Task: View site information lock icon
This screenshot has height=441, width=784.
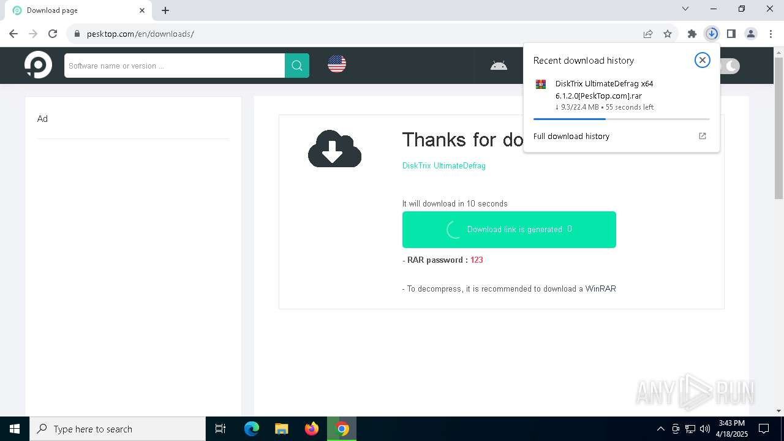Action: 77,34
